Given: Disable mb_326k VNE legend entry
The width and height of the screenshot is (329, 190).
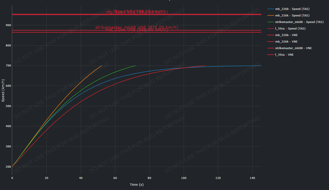Looking at the screenshot, I should pos(286,42).
